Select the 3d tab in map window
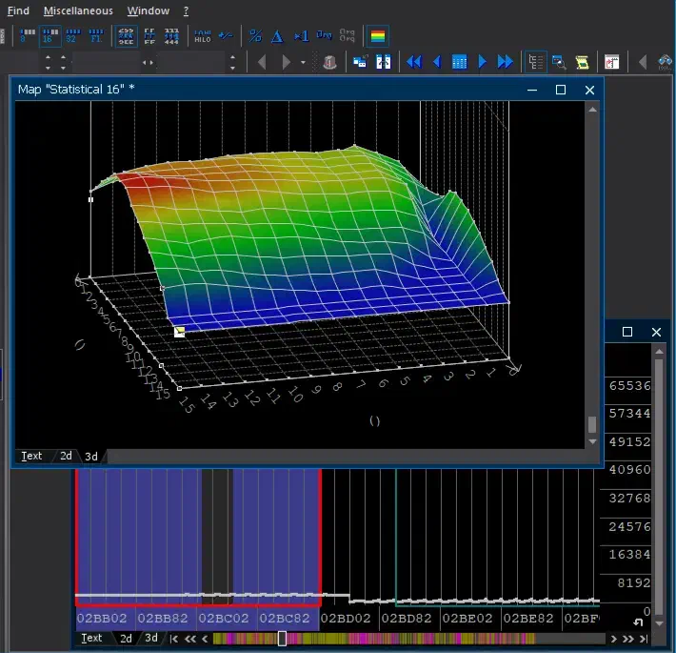676x653 pixels. click(91, 457)
